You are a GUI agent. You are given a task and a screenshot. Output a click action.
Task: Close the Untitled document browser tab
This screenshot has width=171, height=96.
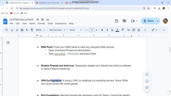[32, 3]
